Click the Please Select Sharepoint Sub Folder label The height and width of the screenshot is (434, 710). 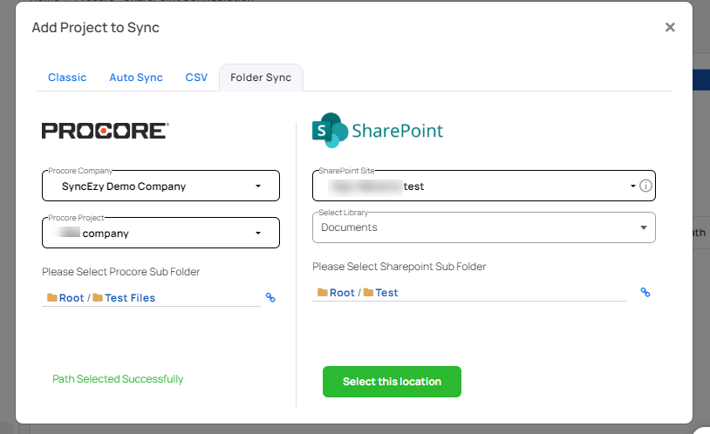399,267
